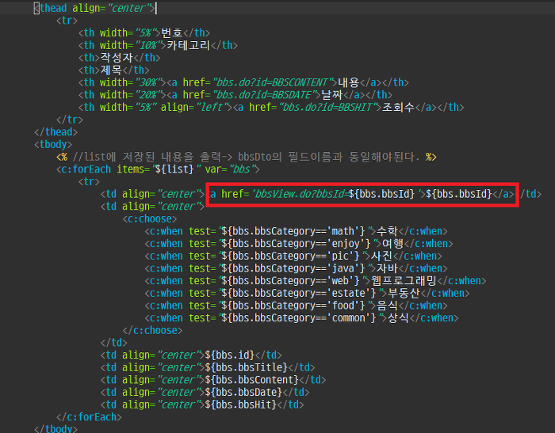Click the anchor text 날짜

332,95
